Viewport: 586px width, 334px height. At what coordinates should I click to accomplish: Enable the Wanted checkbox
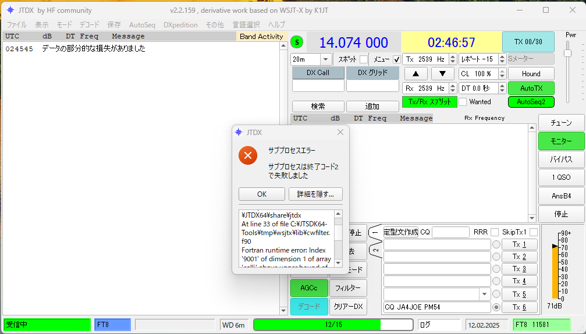click(463, 102)
